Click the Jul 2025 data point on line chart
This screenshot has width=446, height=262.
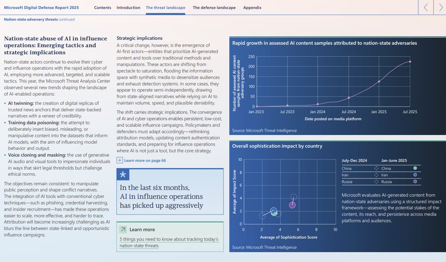point(410,62)
